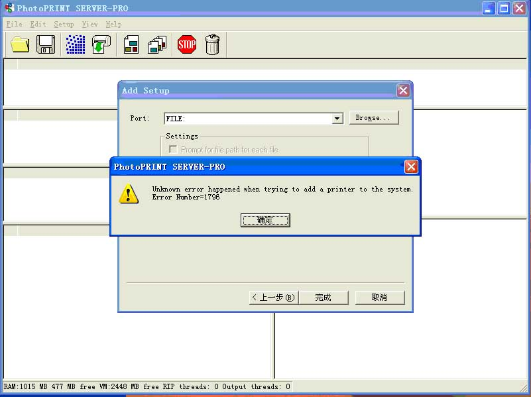531x397 pixels.
Task: Open the Setup menu
Action: (x=64, y=24)
